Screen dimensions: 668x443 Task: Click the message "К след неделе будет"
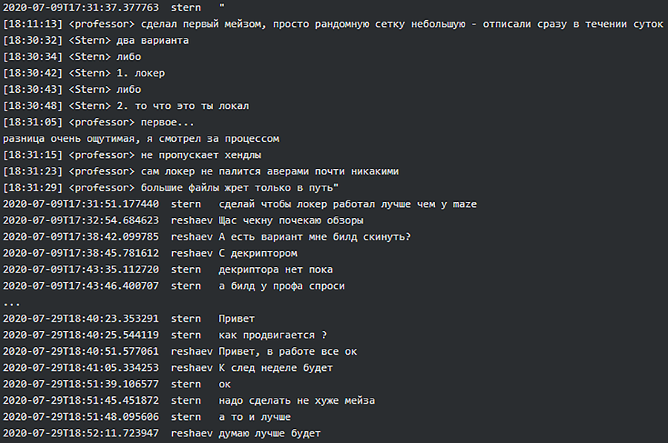[x=275, y=367]
